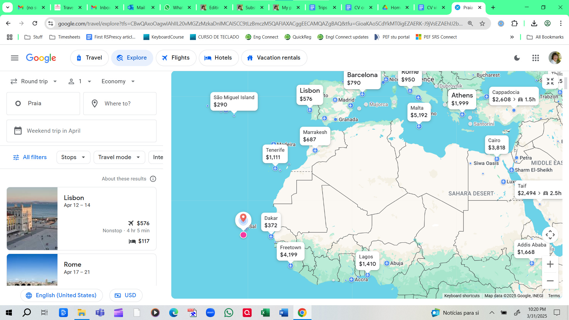The height and width of the screenshot is (320, 569).
Task: Click the map pan direction control
Action: (550, 235)
